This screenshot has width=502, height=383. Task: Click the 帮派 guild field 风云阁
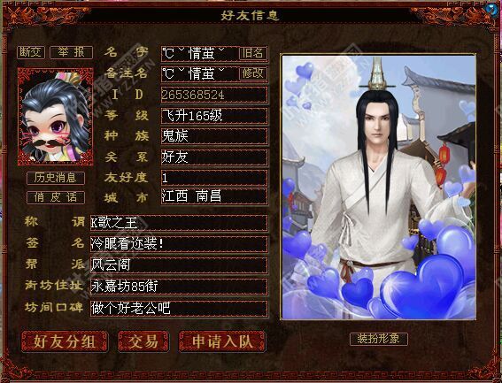[179, 265]
